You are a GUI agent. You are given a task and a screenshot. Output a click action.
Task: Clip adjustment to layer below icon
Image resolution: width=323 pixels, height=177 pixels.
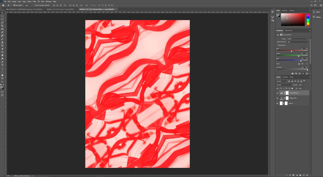click(292, 73)
